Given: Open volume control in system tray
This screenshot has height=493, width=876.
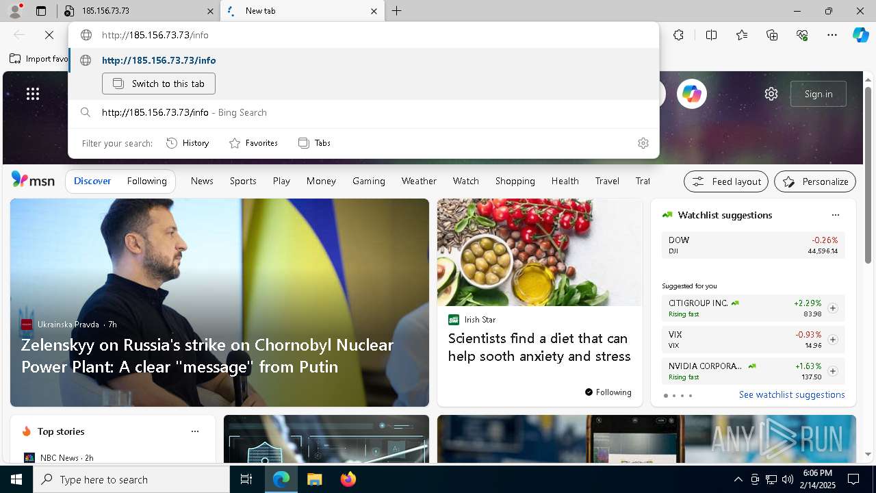Looking at the screenshot, I should 787,479.
